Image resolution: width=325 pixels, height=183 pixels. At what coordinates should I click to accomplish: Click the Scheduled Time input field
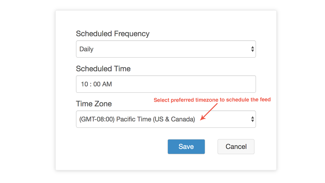166,84
